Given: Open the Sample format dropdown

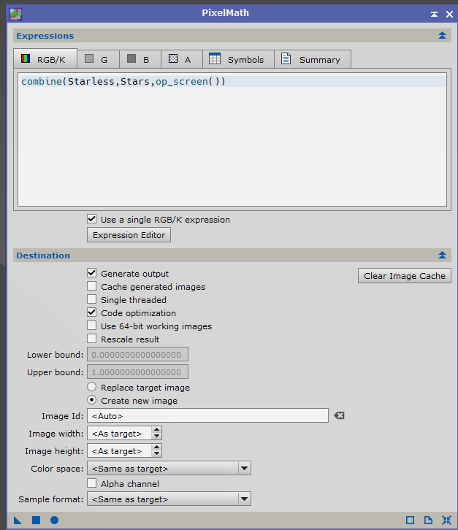Looking at the screenshot, I should [x=169, y=499].
